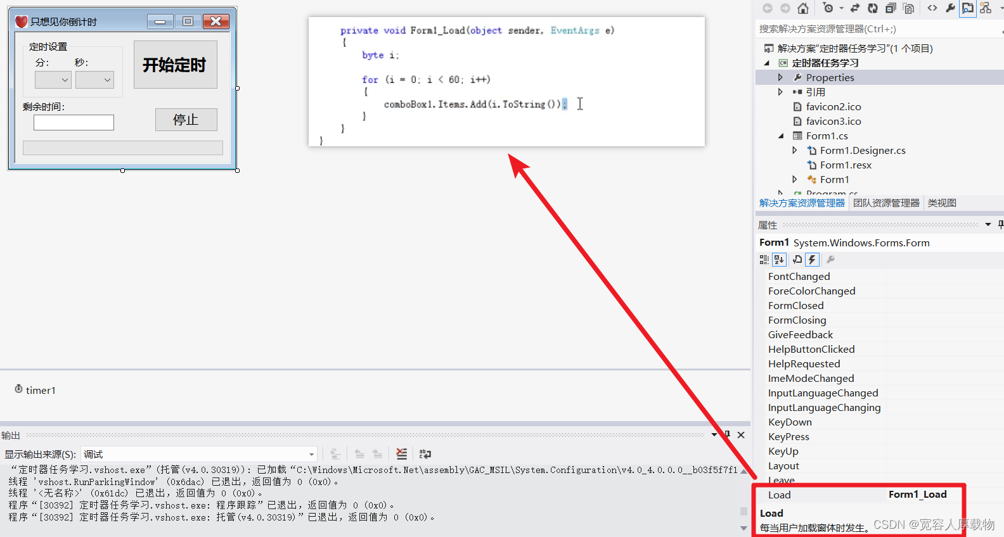Image resolution: width=1004 pixels, height=537 pixels.
Task: Select favicon3.ico file
Action: tap(833, 121)
